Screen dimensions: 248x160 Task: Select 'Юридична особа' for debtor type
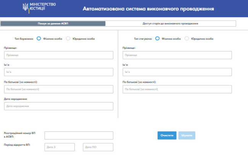pyautogui.click(x=68, y=38)
